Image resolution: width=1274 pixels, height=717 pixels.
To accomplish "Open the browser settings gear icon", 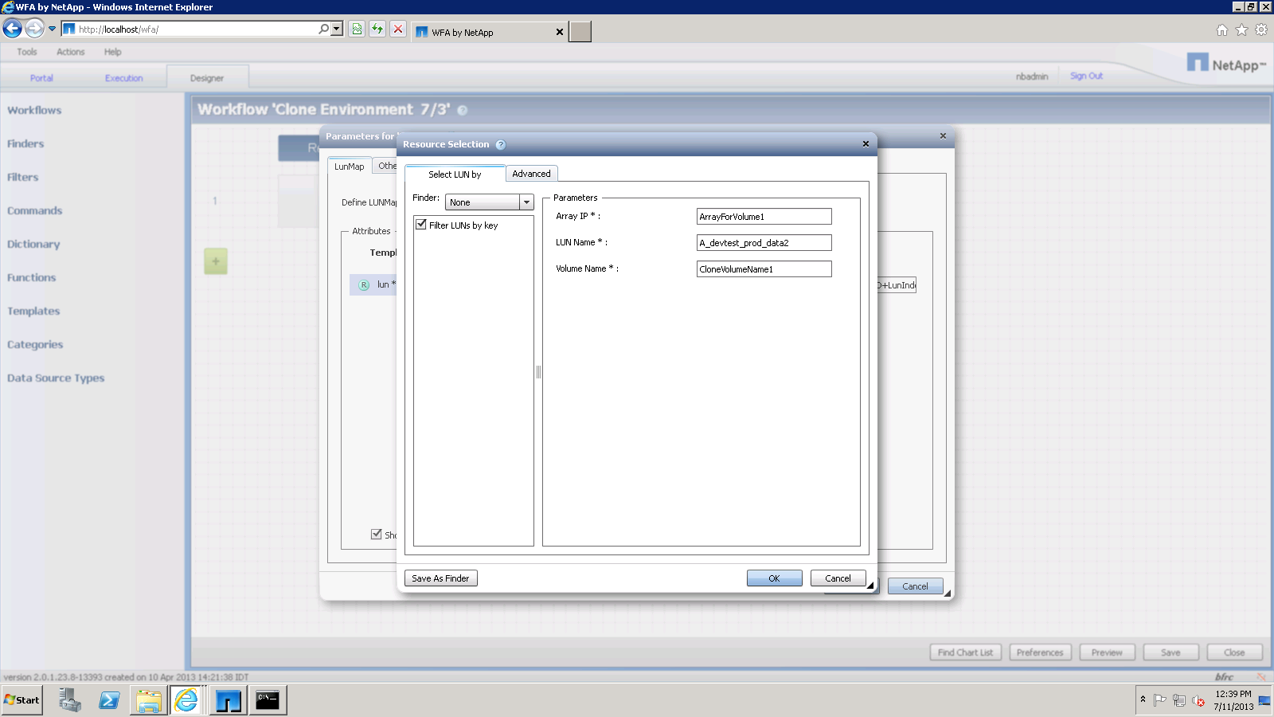I will [1261, 30].
